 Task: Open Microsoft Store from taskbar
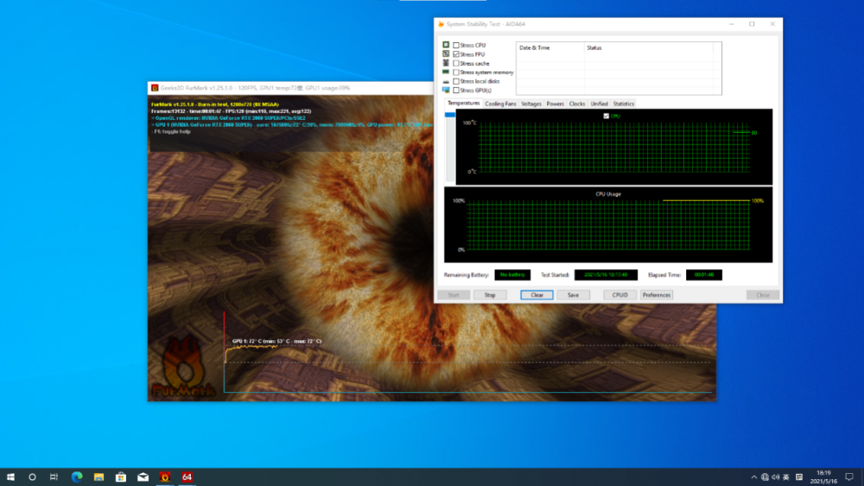[x=121, y=477]
